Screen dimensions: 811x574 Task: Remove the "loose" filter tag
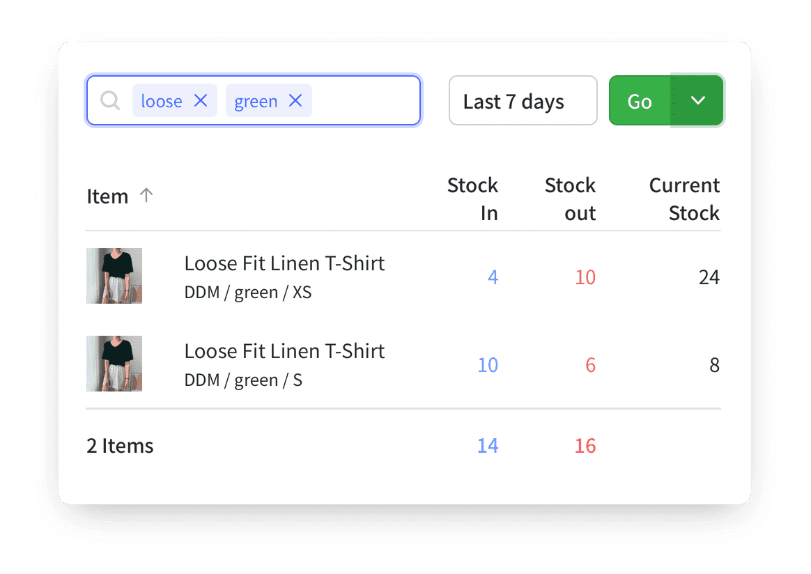(x=201, y=100)
